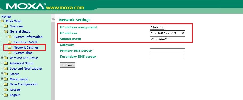243x100 pixels.
Task: Open Wireless LAN Setup
Action: coord(24,58)
